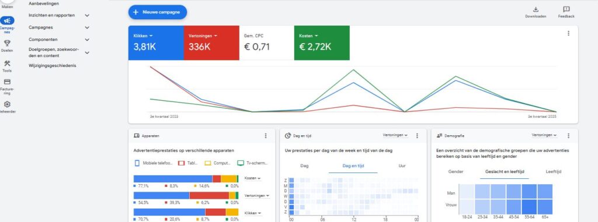Click the Downloaden arrow icon
598x222 pixels.
536,9
